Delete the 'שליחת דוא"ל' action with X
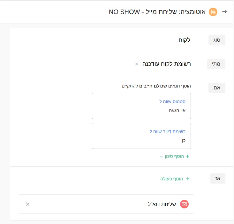Screen dimensions: 234x224 click(27, 204)
